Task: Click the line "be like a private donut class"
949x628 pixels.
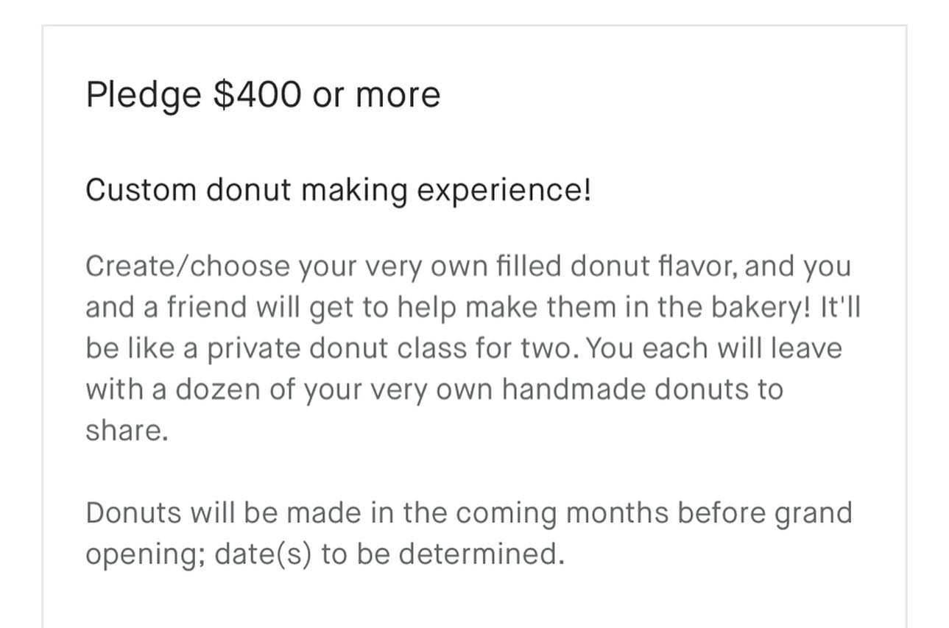Action: 464,349
